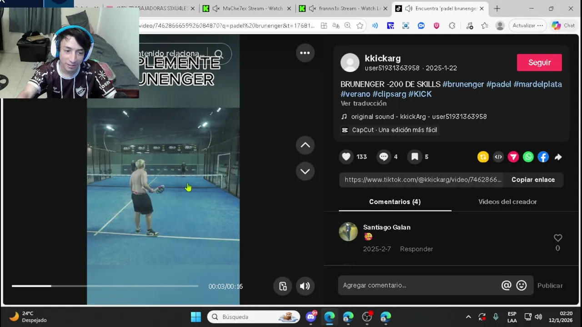
Task: Like the video with the heart icon
Action: point(346,157)
